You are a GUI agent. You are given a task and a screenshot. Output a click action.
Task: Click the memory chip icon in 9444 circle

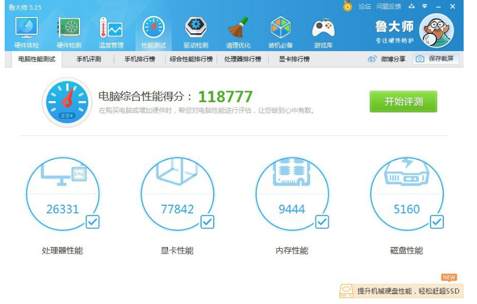tap(292, 171)
